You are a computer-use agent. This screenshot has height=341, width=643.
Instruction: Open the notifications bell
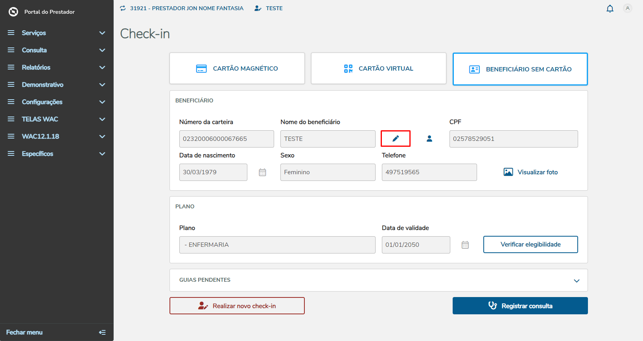(610, 9)
